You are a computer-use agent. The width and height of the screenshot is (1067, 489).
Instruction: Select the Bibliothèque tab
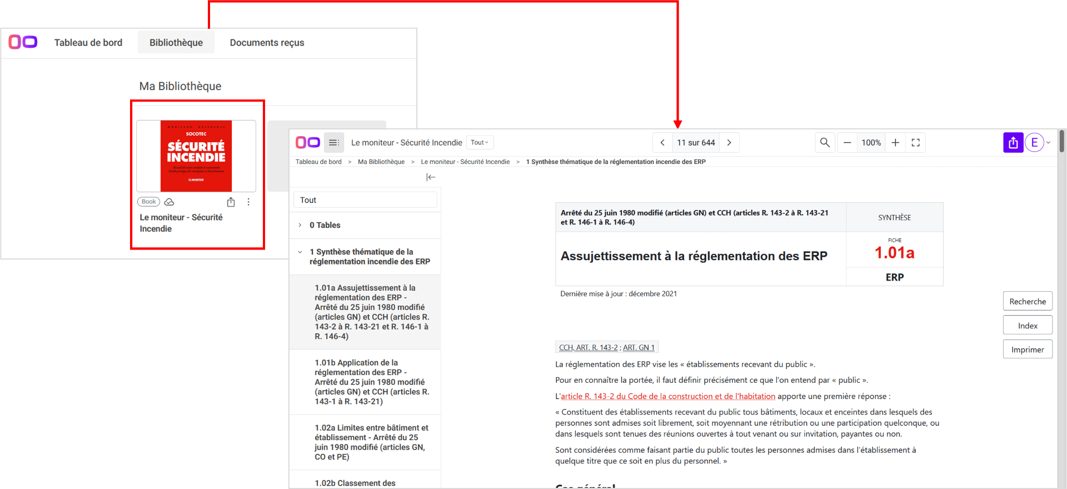(176, 43)
